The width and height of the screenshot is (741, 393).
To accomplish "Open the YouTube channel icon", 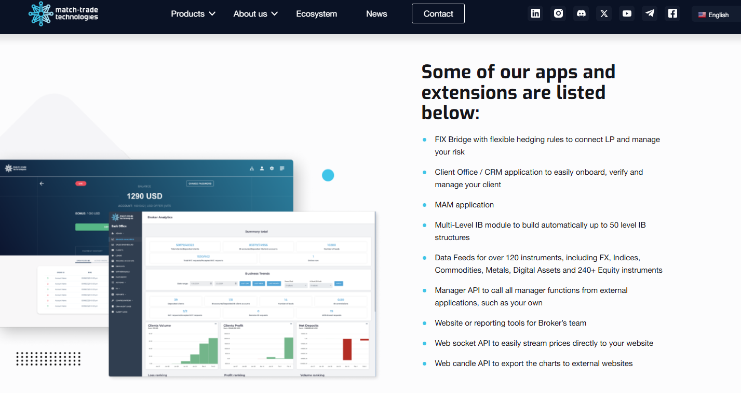I will click(627, 13).
